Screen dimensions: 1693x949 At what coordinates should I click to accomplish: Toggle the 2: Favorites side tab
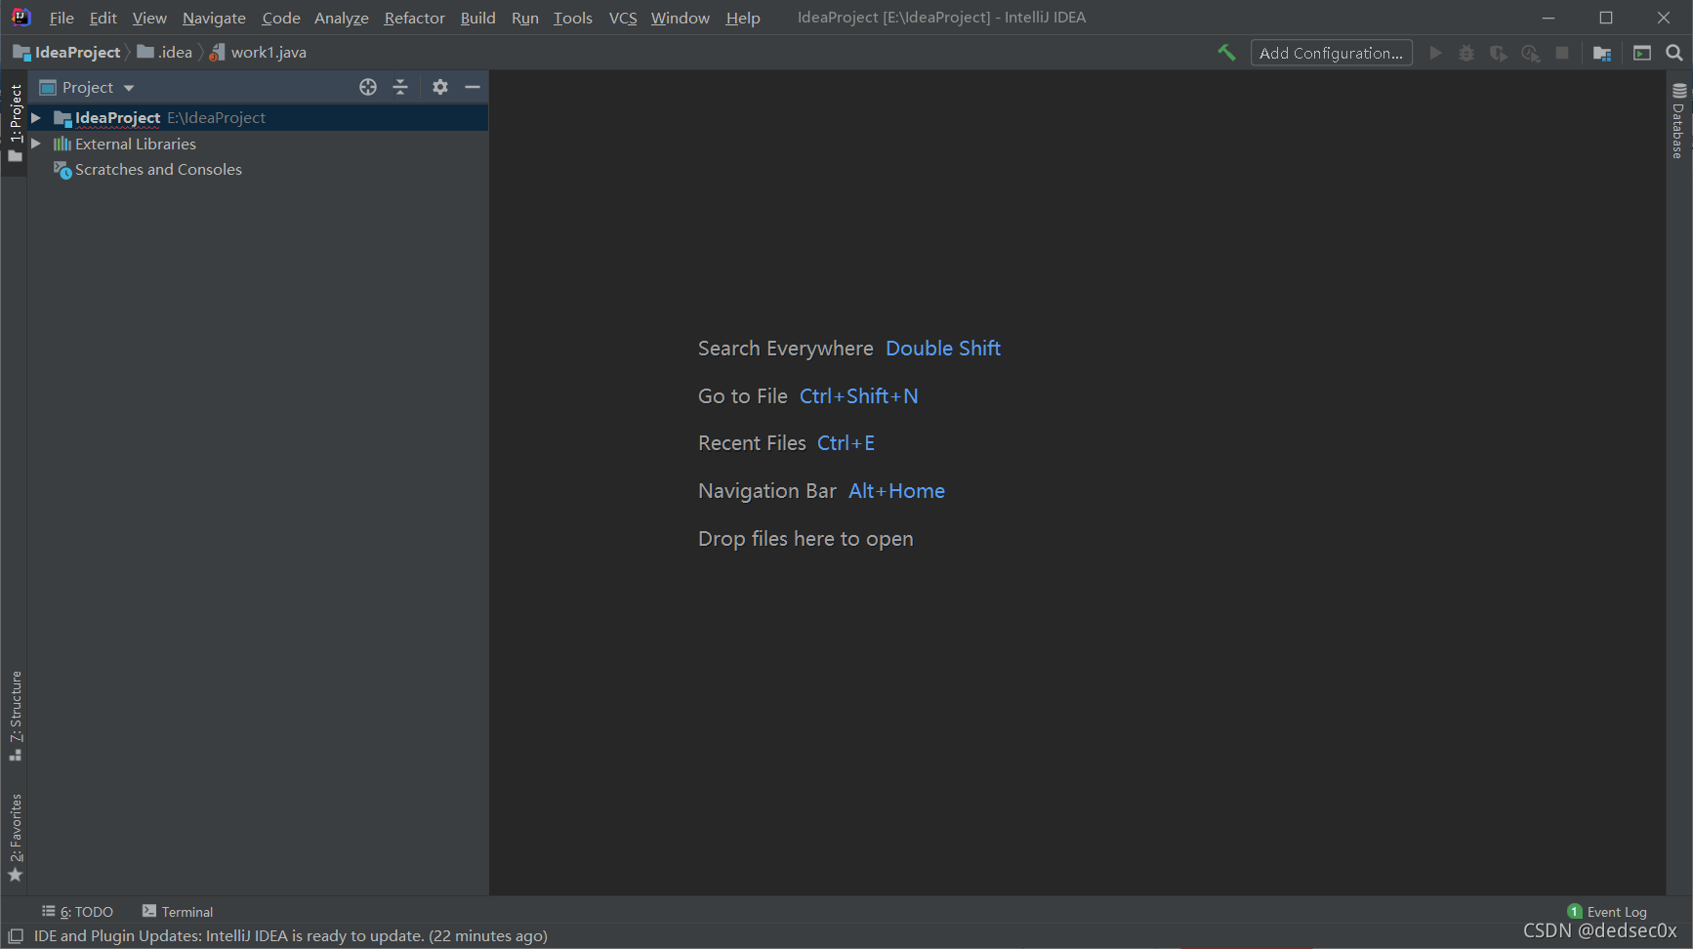(15, 838)
